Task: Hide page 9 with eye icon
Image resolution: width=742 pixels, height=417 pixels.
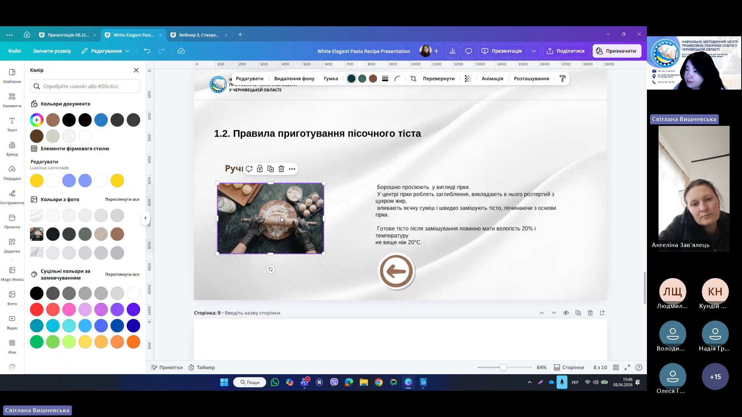Action: pos(566,313)
